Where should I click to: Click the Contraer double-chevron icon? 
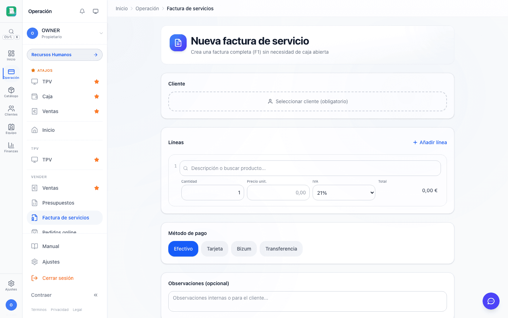[96, 295]
